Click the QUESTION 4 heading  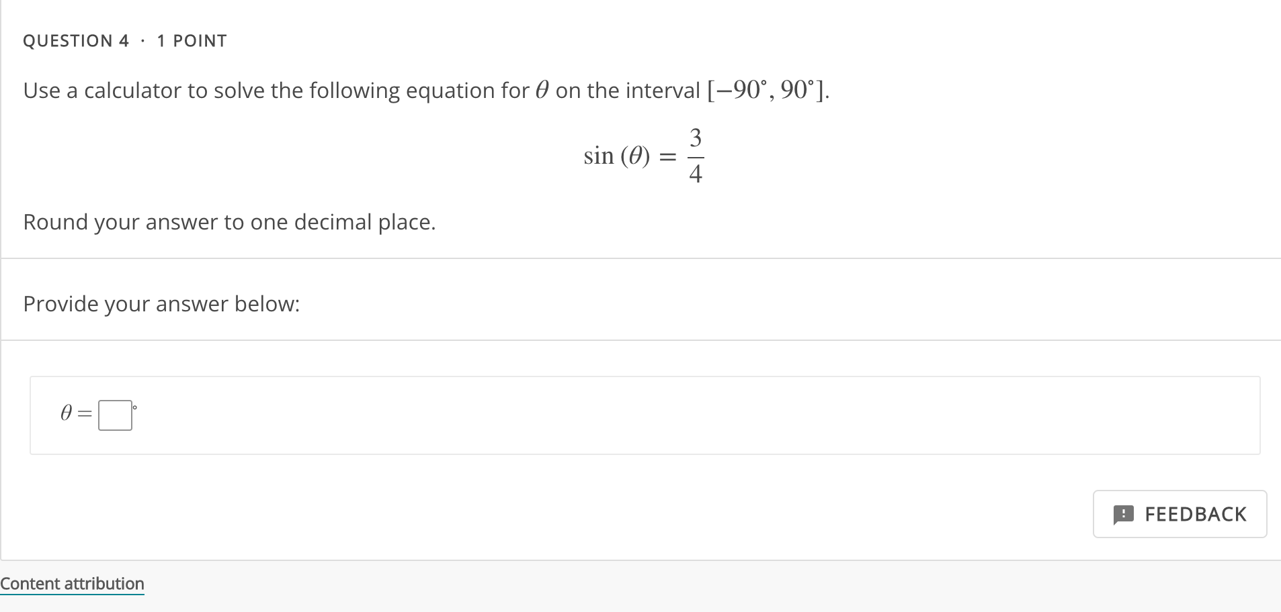click(x=76, y=40)
